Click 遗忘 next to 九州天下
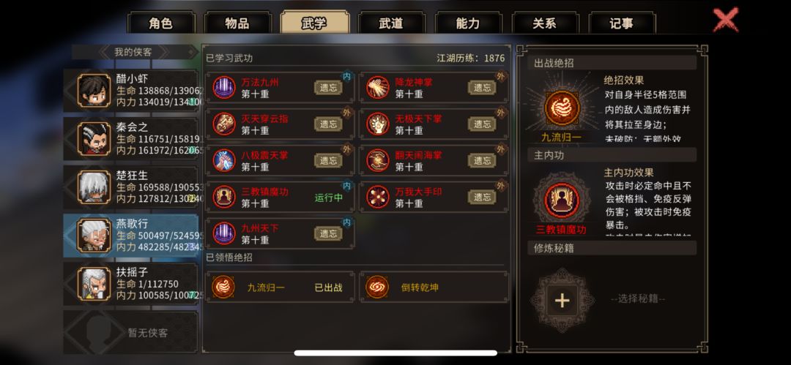Image resolution: width=791 pixels, height=365 pixels. point(328,233)
